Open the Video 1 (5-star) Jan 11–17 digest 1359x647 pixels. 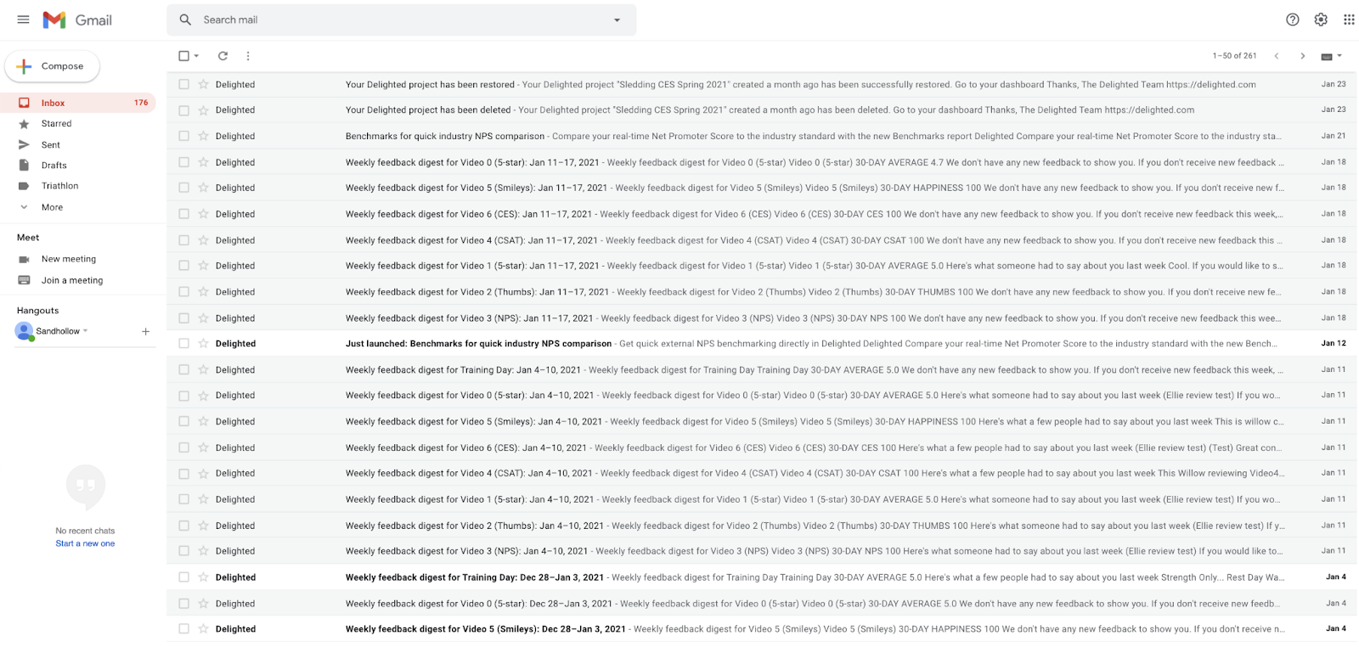pos(762,266)
